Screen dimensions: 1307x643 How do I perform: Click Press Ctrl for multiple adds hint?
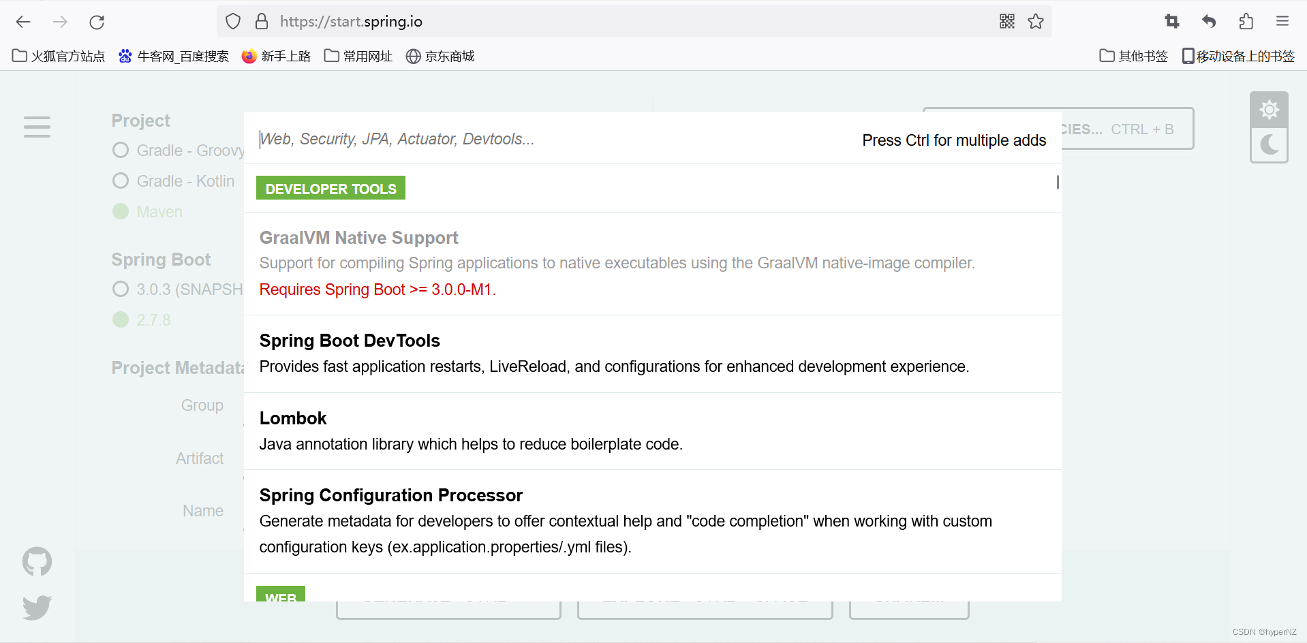pos(954,140)
